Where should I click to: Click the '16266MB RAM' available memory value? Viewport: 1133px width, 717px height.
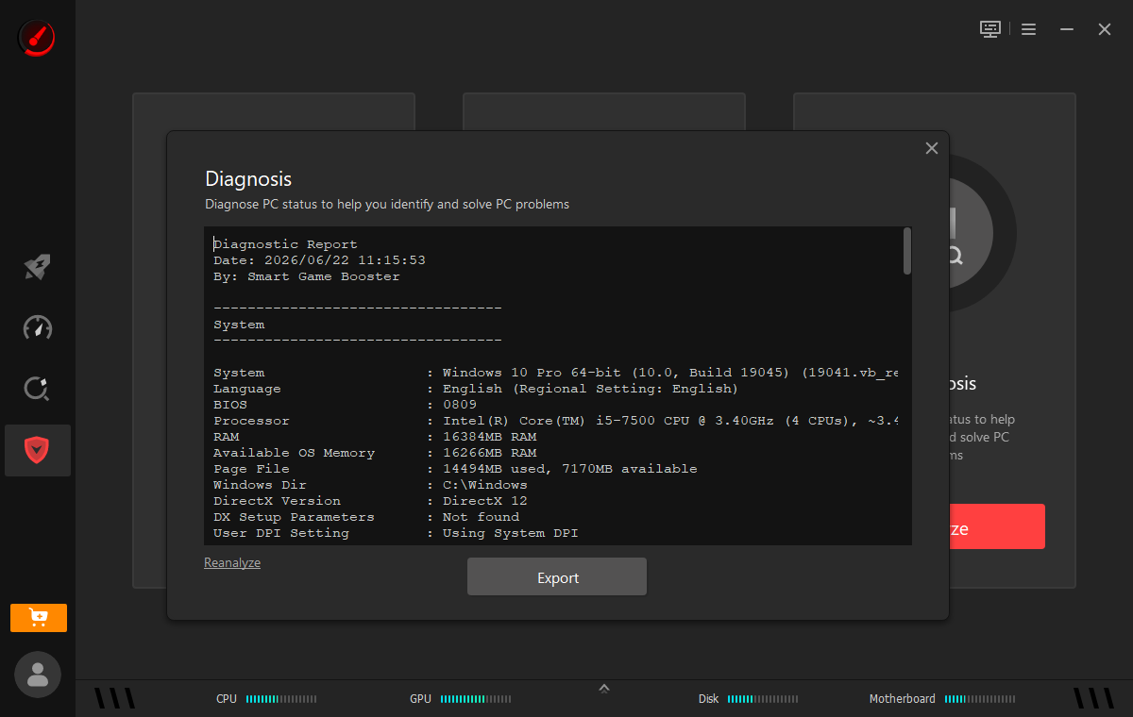(x=489, y=453)
